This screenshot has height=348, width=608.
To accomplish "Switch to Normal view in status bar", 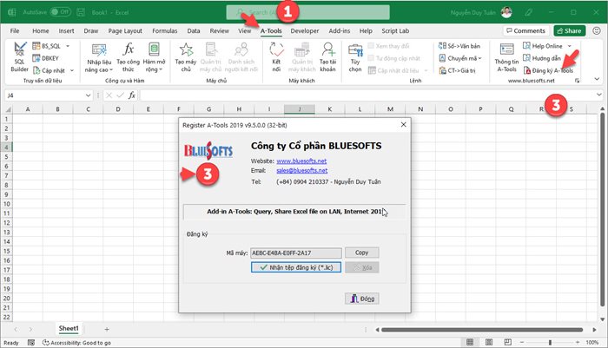I will click(470, 342).
